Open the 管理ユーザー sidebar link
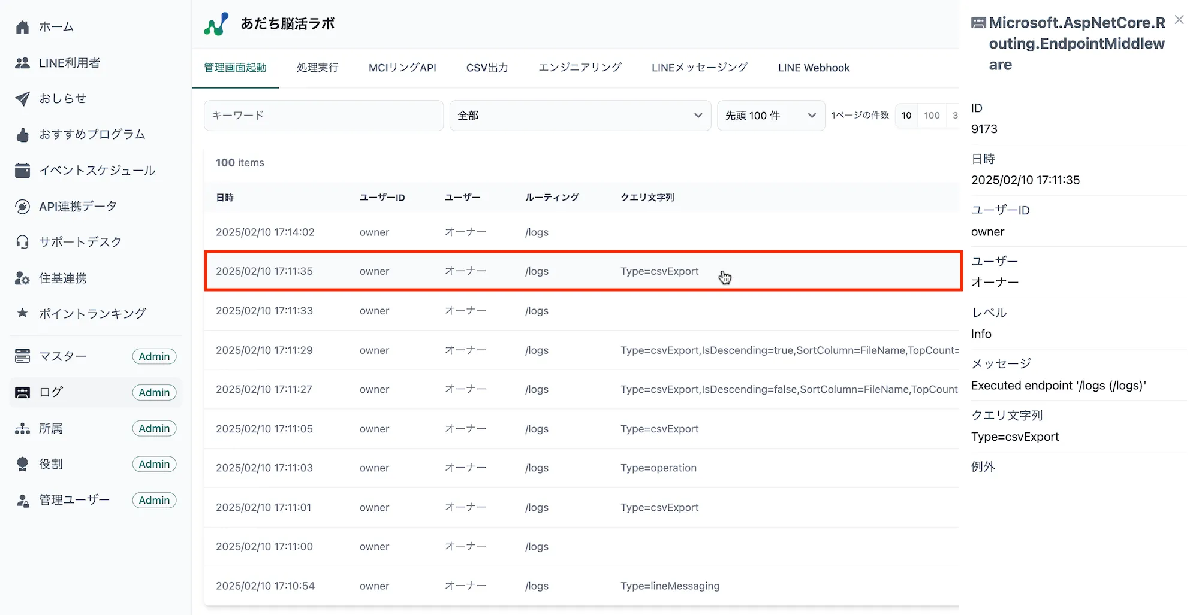Viewport: 1199px width, 615px height. coord(74,500)
